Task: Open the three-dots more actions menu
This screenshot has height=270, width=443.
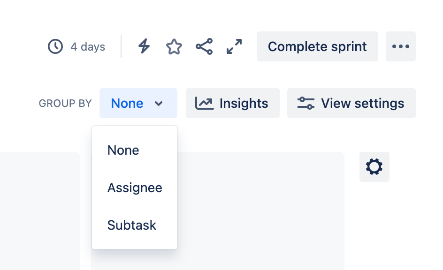Action: tap(401, 46)
